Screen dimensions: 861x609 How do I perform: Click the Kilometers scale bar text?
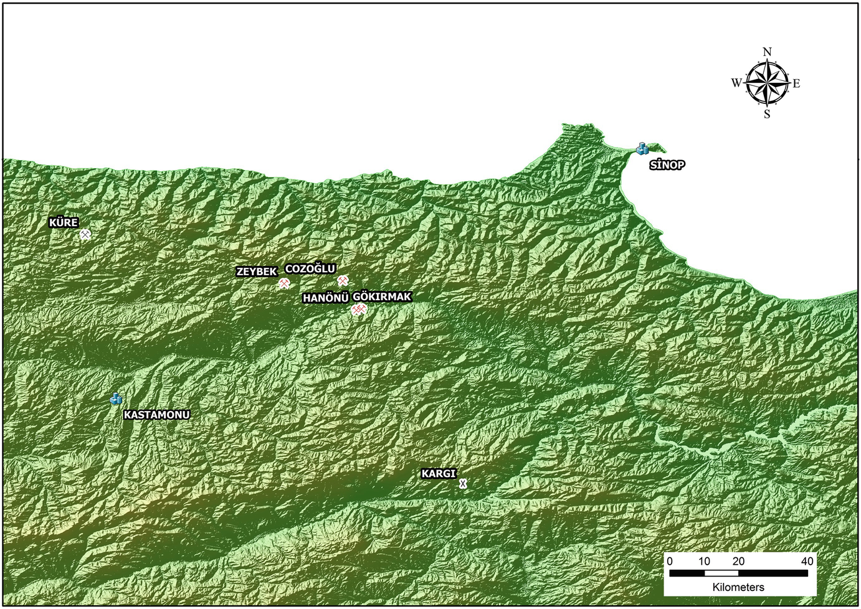[738, 587]
